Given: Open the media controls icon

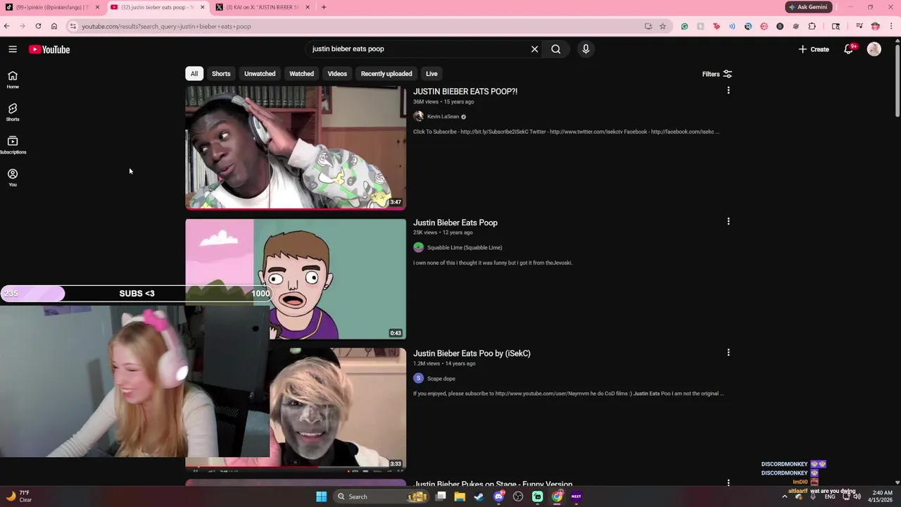Looking at the screenshot, I should tap(859, 27).
